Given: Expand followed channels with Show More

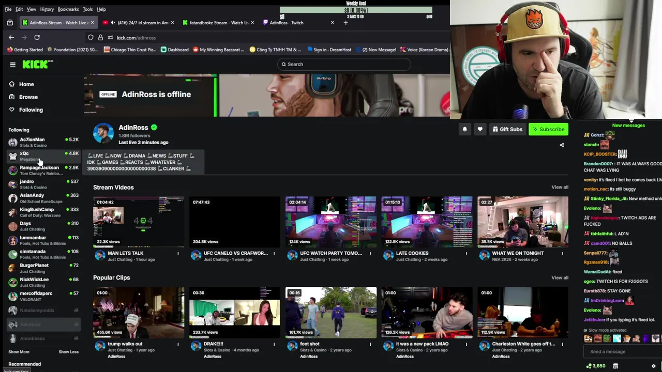Looking at the screenshot, I should (19, 352).
